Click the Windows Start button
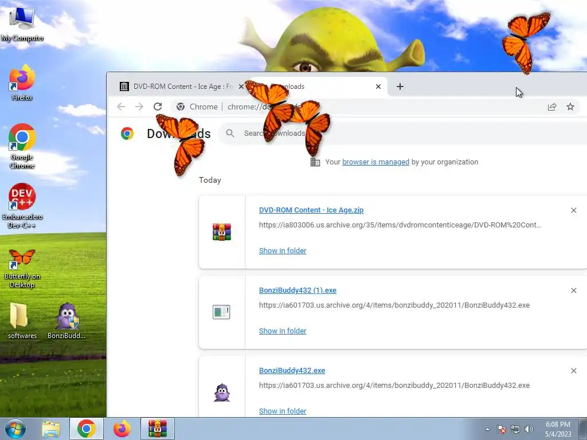 click(x=15, y=429)
